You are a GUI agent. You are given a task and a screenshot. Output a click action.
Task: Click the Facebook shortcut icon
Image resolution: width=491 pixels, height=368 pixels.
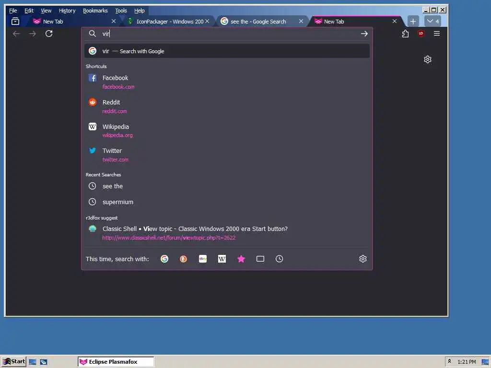[93, 78]
